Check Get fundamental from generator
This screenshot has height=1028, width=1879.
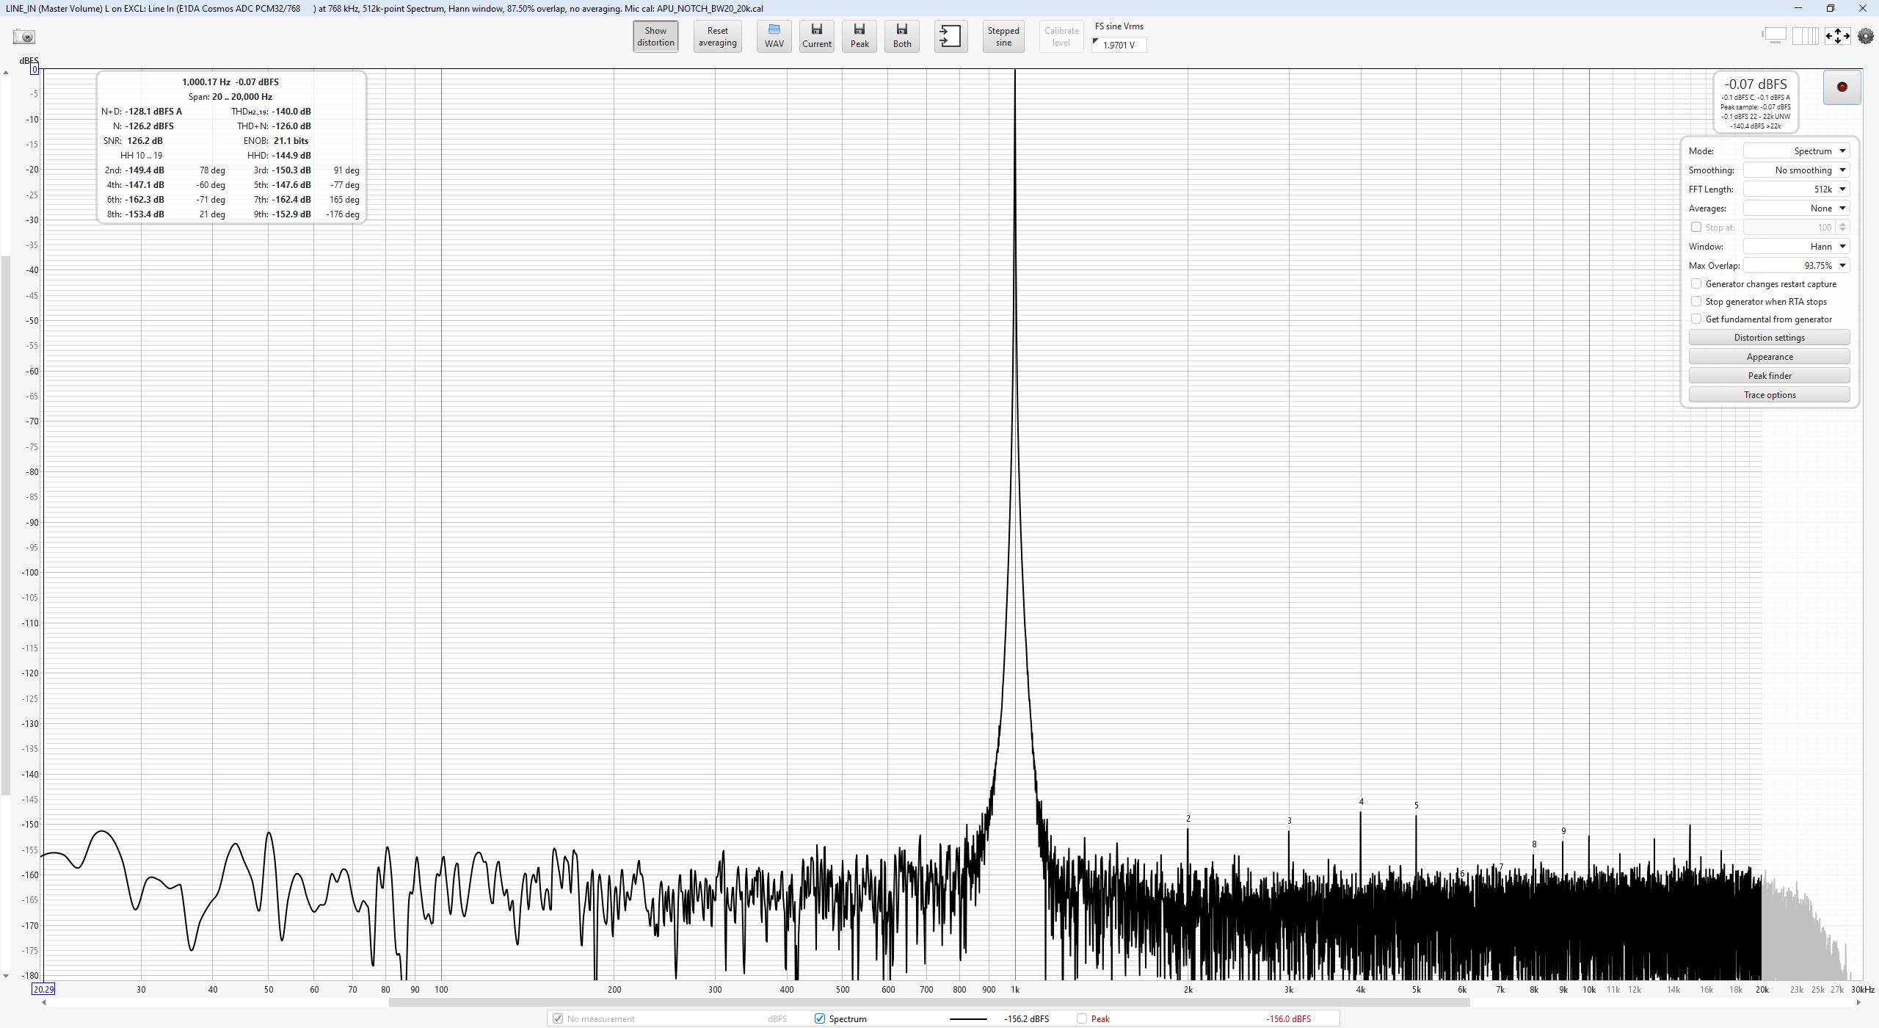pyautogui.click(x=1696, y=319)
